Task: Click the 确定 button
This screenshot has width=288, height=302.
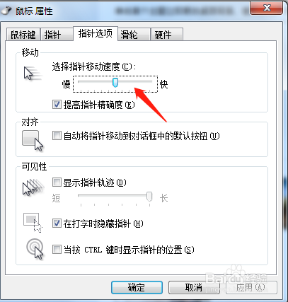Action: click(x=137, y=287)
